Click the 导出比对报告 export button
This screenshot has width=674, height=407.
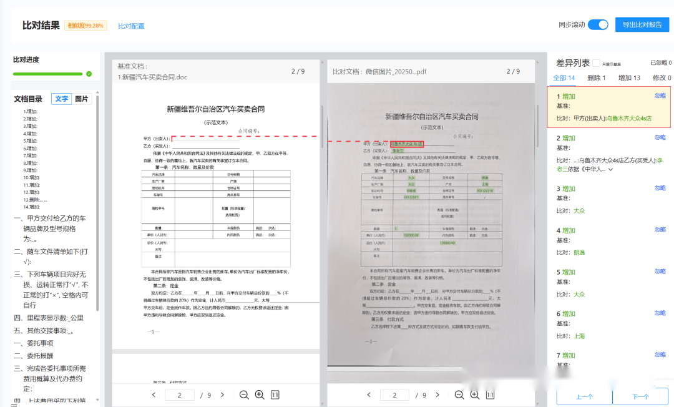[x=642, y=24]
